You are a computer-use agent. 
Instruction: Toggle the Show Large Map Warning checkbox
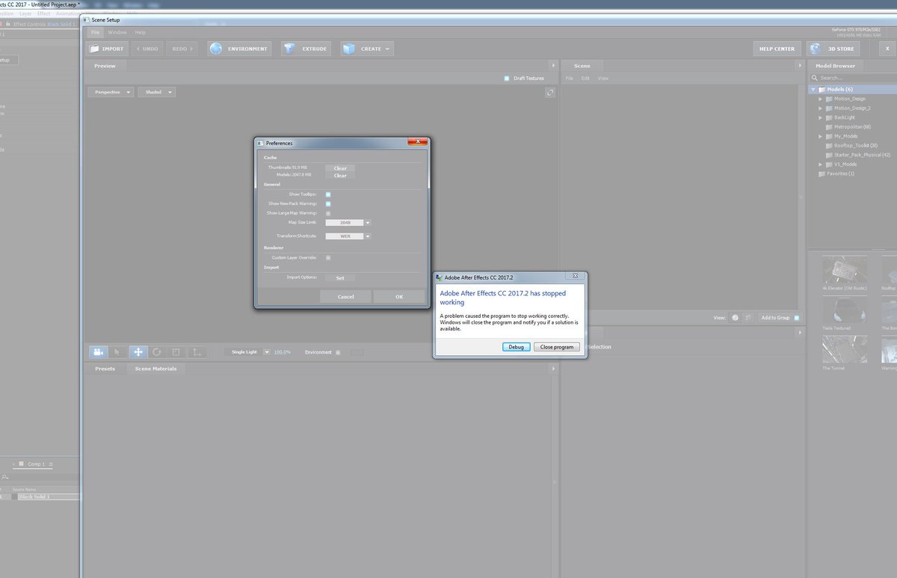(x=328, y=213)
